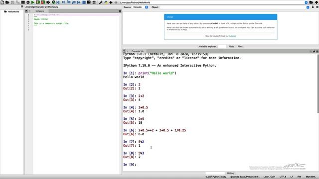Click the LF end-of-line status
The height and width of the screenshot is (179, 319).
292,177
